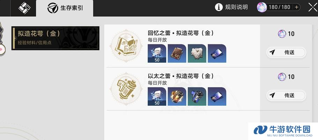Viewport: 318px width, 140px height.
Task: Select the 生存索引 tab
Action: [65, 8]
